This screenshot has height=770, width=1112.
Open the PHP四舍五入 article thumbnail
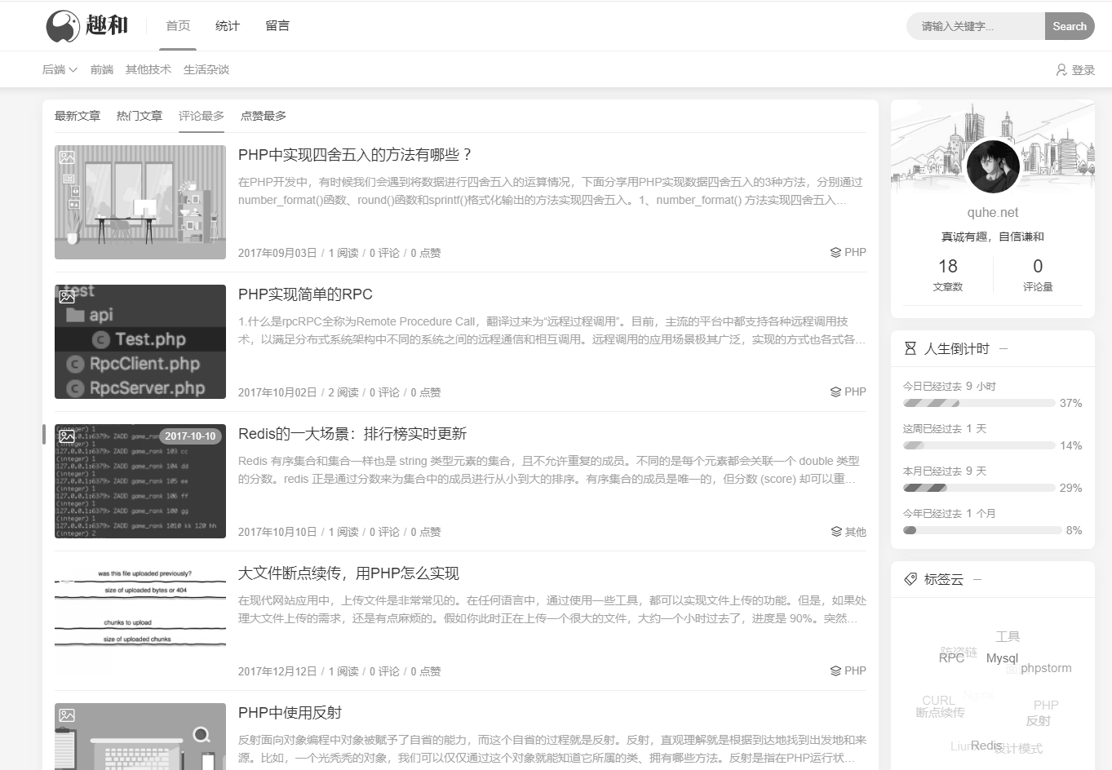click(140, 202)
